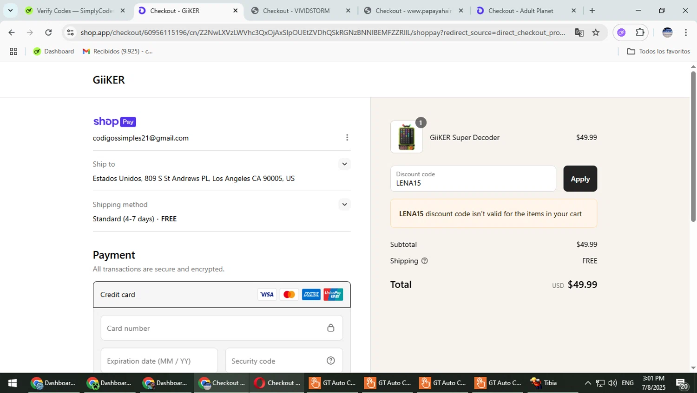The image size is (697, 393).
Task: Open the Windows Start menu
Action: [13, 383]
